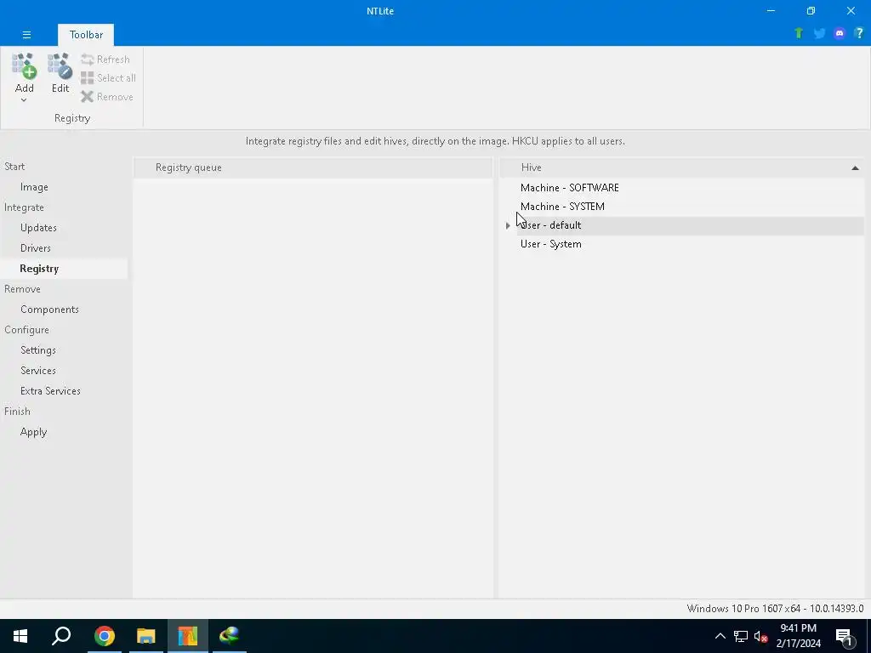Open the notification center icon
The image size is (871, 653).
(x=845, y=636)
